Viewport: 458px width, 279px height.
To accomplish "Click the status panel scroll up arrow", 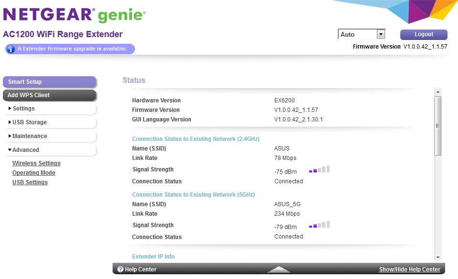I will (438, 92).
